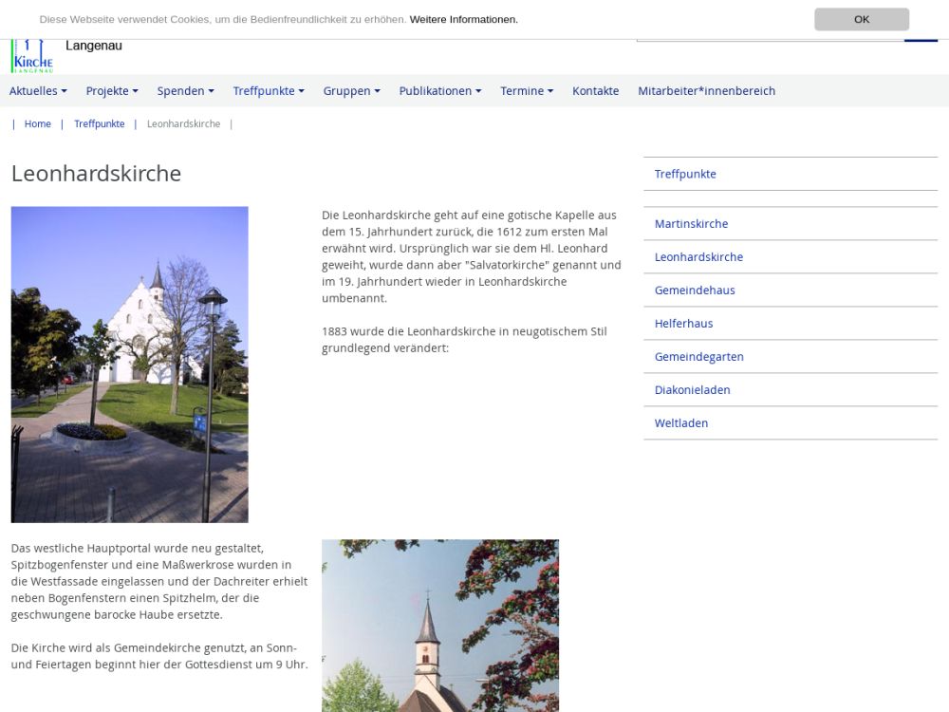
Task: Navigate to Helferhaus in sidebar
Action: point(683,324)
